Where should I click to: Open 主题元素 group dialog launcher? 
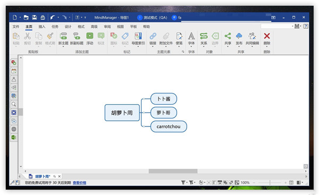183,52
